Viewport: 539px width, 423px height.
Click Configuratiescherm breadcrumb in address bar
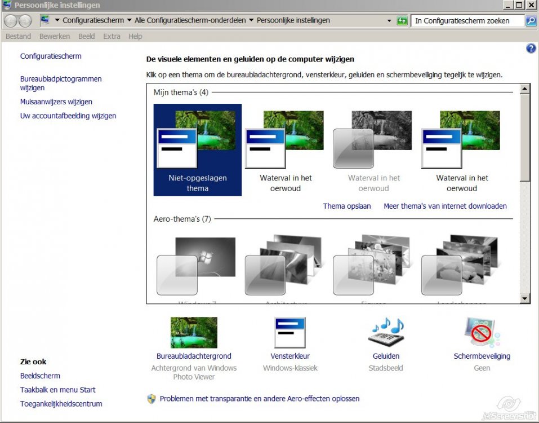point(93,20)
